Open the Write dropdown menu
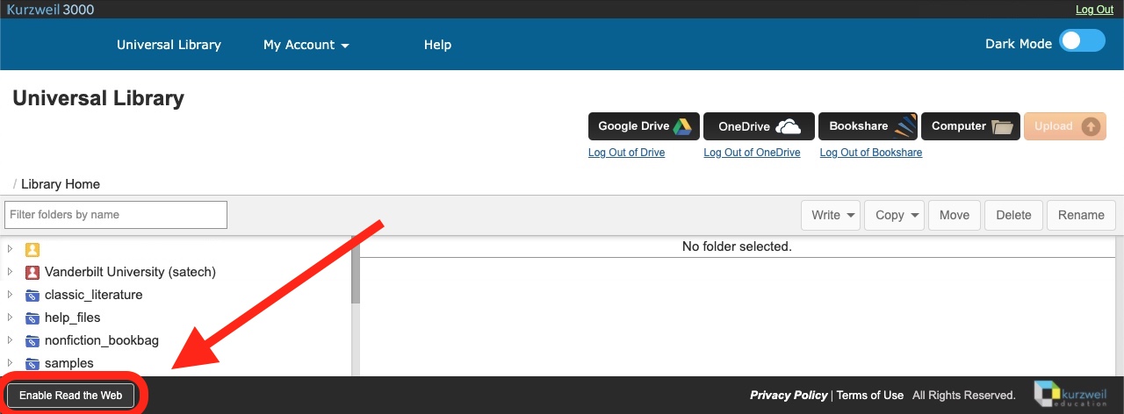The width and height of the screenshot is (1124, 414). click(x=831, y=215)
